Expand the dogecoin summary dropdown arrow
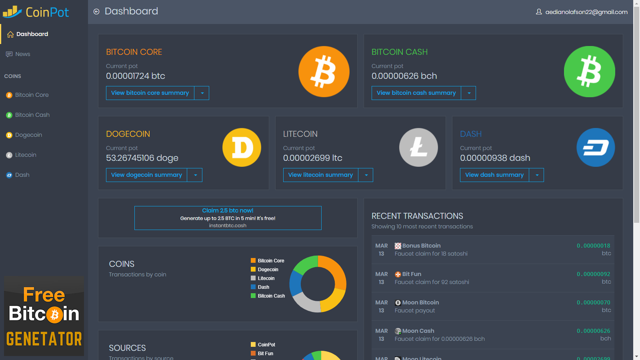This screenshot has height=360, width=640. 195,175
